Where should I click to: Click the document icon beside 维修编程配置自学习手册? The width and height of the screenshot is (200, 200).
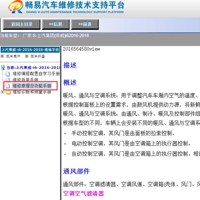click(8, 74)
